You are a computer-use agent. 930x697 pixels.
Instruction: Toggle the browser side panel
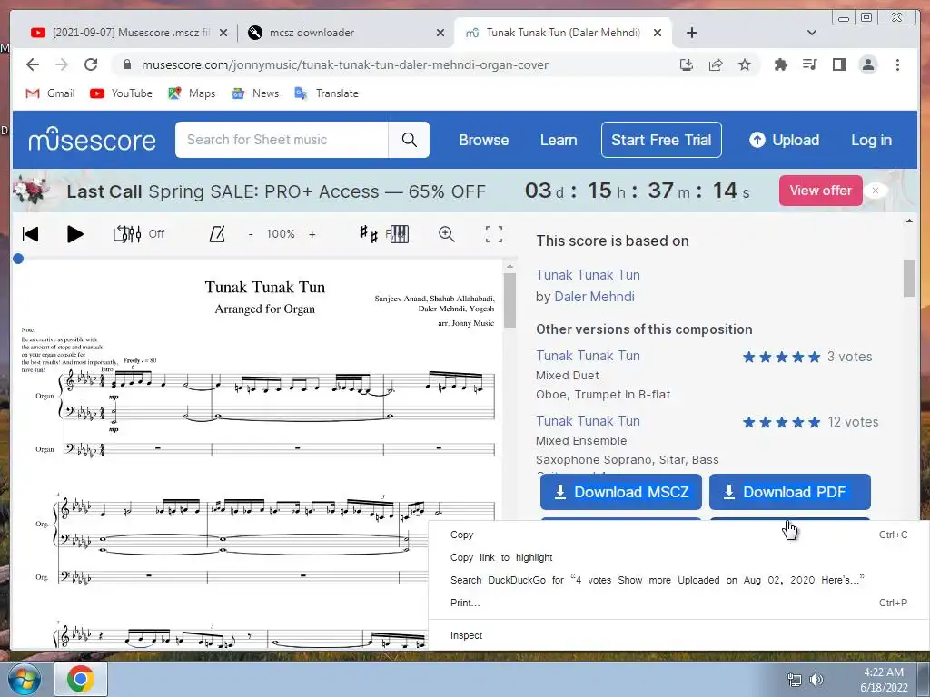838,64
